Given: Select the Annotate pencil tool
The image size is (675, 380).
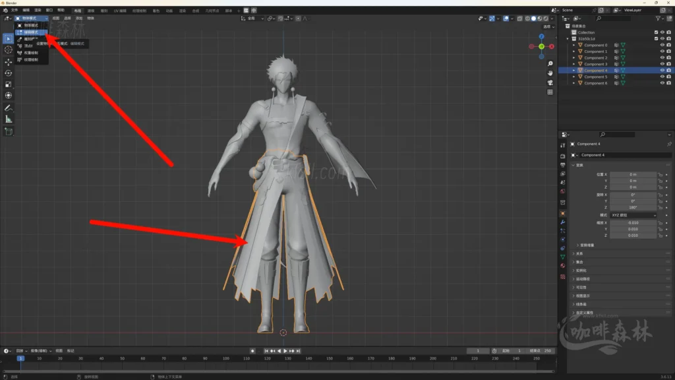Looking at the screenshot, I should click(9, 108).
